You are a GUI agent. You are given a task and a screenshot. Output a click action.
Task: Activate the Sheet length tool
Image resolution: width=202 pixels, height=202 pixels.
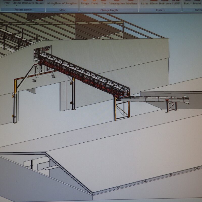[x=94, y=4]
